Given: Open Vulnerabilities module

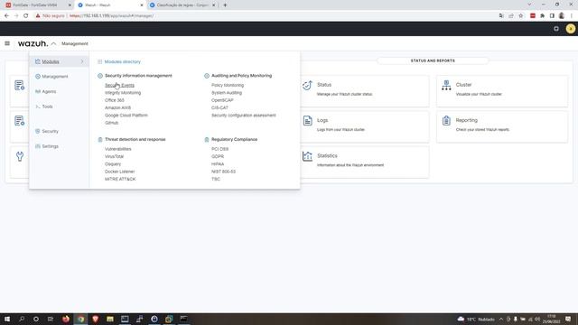Looking at the screenshot, I should pos(118,149).
